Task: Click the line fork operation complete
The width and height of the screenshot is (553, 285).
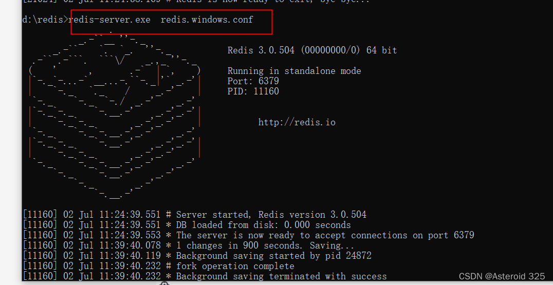Action: (158, 266)
